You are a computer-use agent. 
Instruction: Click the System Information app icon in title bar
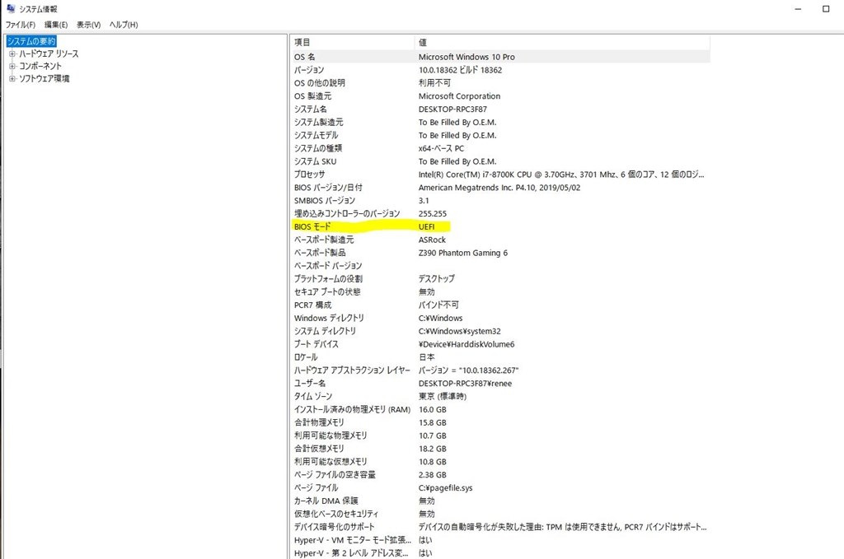pyautogui.click(x=11, y=8)
